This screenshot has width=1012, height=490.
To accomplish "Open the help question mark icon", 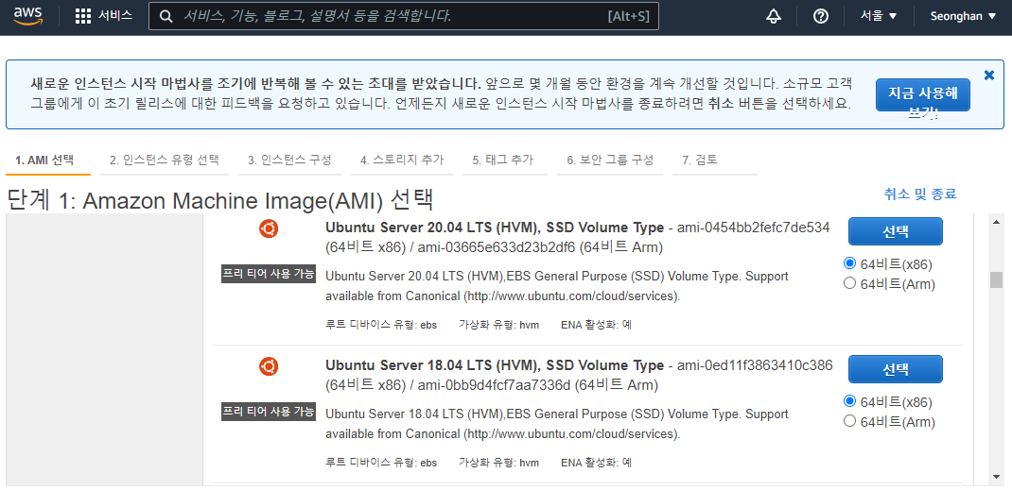I will click(820, 16).
